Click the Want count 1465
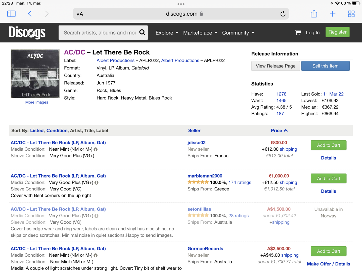362x272 pixels. point(281,100)
